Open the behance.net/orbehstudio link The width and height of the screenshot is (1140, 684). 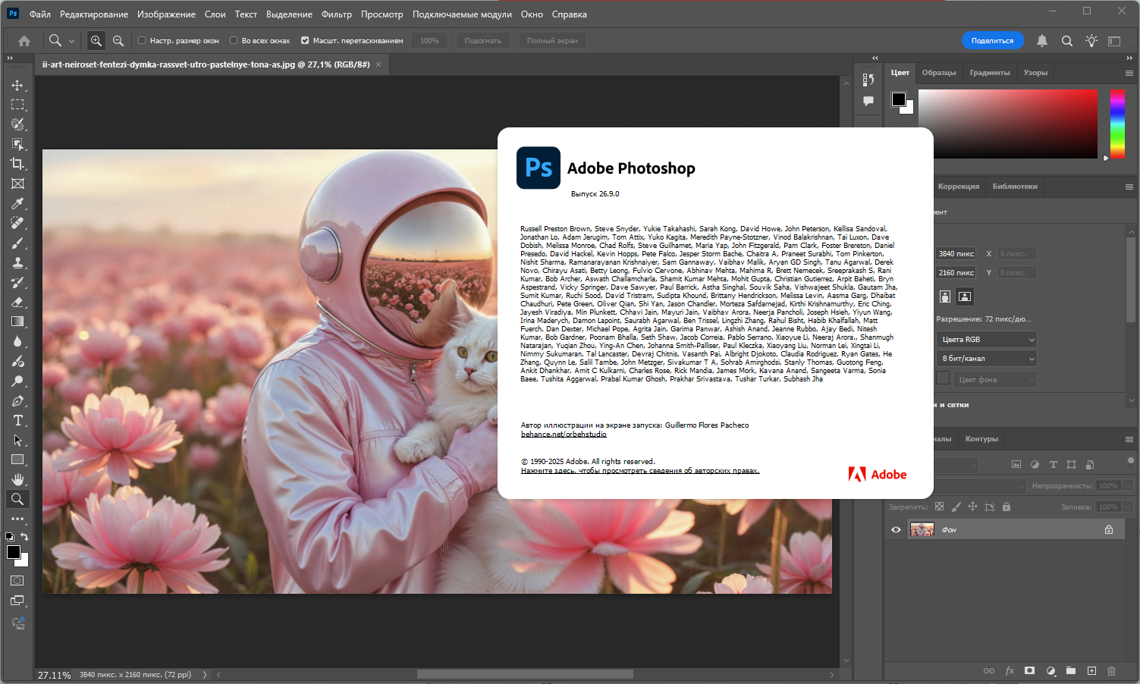coord(564,435)
